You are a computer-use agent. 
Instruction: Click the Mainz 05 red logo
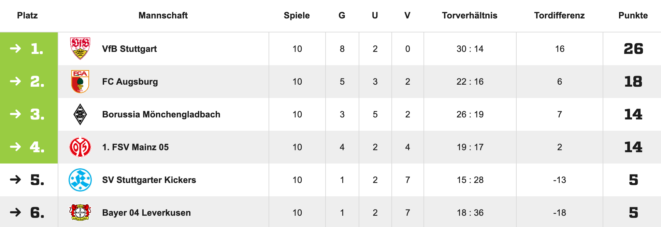(x=80, y=147)
